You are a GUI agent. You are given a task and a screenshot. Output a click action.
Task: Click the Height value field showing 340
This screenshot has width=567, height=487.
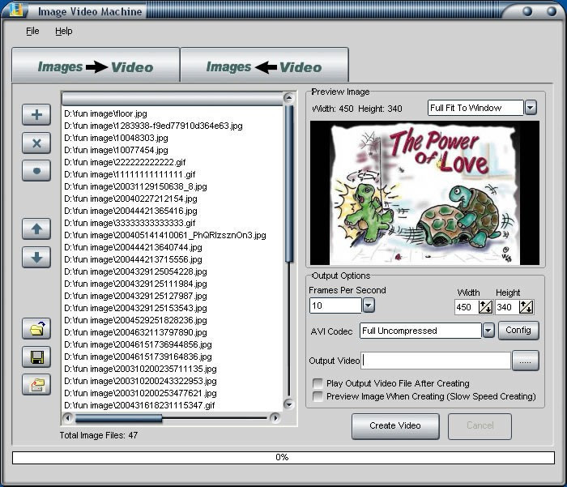pos(507,308)
